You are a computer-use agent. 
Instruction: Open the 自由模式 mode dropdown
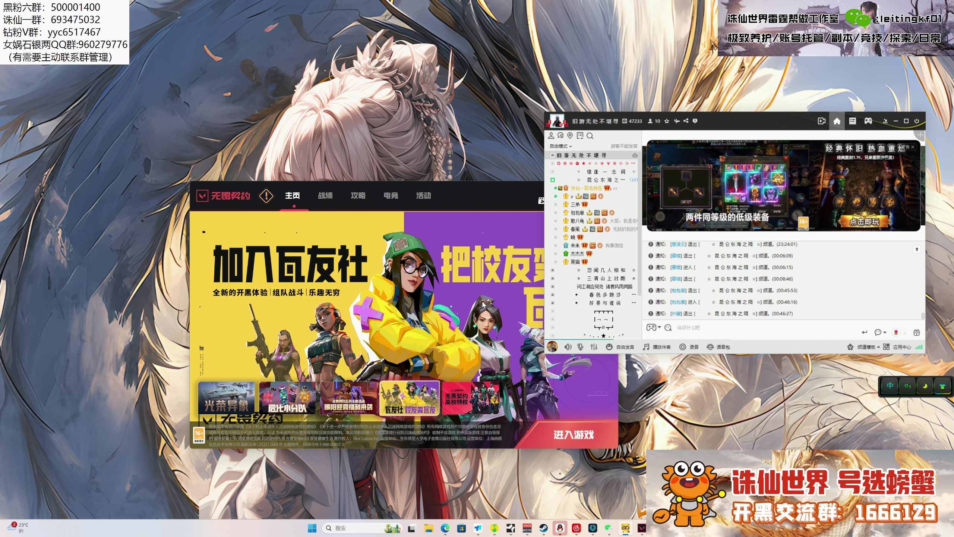click(560, 146)
